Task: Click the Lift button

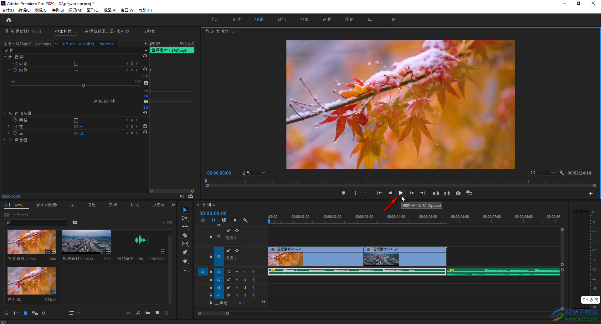Action: pos(436,193)
